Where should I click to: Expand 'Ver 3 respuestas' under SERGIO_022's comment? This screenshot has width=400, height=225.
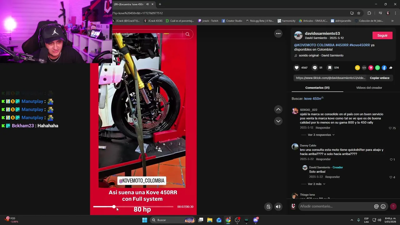pyautogui.click(x=321, y=135)
